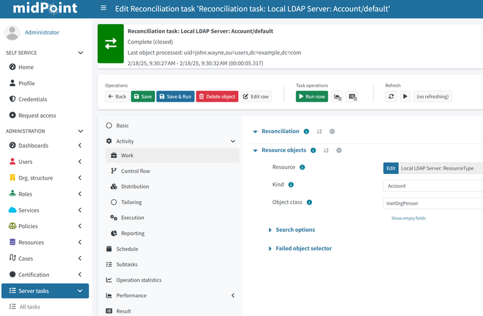Download task report chart icon

pyautogui.click(x=338, y=97)
